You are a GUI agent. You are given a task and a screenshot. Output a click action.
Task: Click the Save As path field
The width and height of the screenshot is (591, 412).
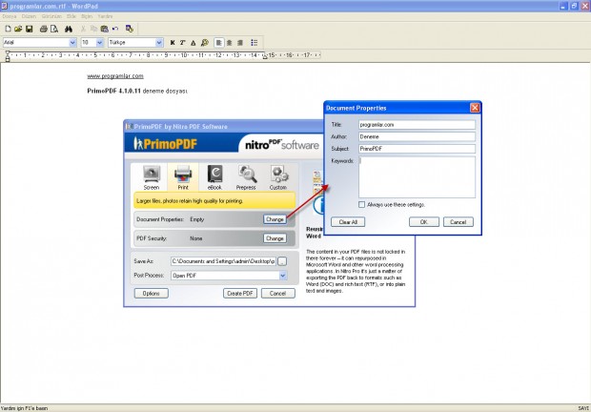click(223, 261)
